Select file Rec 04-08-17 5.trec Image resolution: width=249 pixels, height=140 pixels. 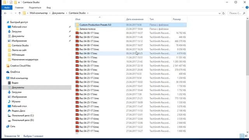pos(89,49)
